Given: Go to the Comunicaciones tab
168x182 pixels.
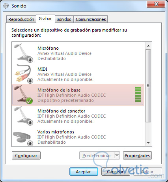Looking at the screenshot, I should (x=91, y=19).
